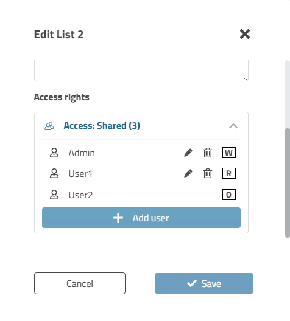Click the resize handle of the text area
290x321 pixels.
point(245,78)
